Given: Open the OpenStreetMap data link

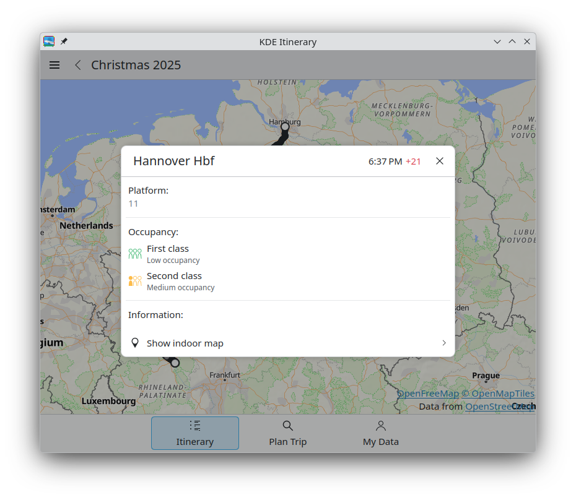Looking at the screenshot, I should [499, 407].
